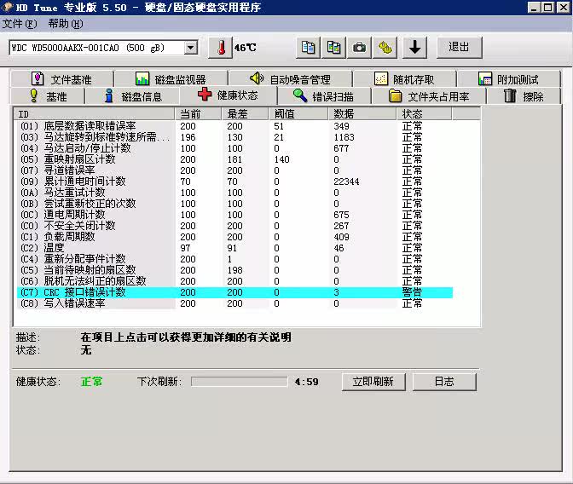Select the highlighted (C7) CRC 接口错误计数 row
The image size is (573, 484).
[x=235, y=292]
